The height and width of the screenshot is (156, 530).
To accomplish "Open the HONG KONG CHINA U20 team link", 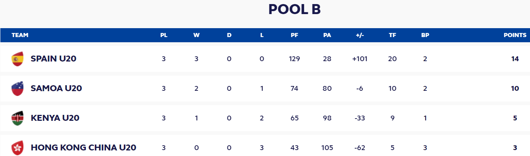I will (84, 147).
